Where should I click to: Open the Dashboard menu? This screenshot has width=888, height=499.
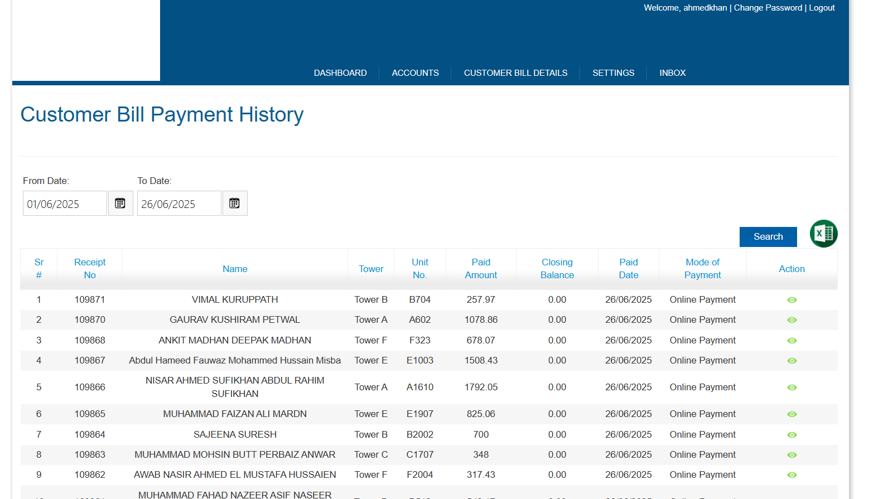(x=340, y=73)
